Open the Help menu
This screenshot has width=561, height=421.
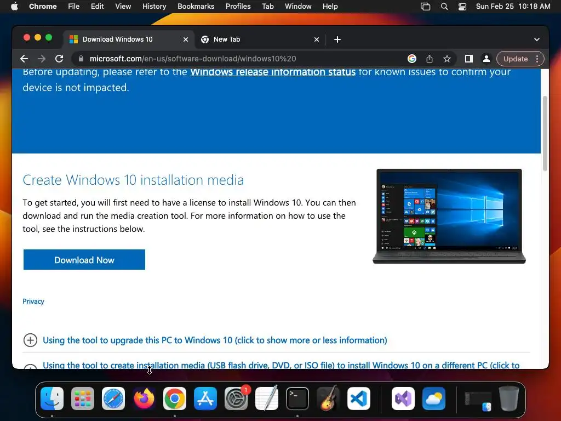(330, 7)
